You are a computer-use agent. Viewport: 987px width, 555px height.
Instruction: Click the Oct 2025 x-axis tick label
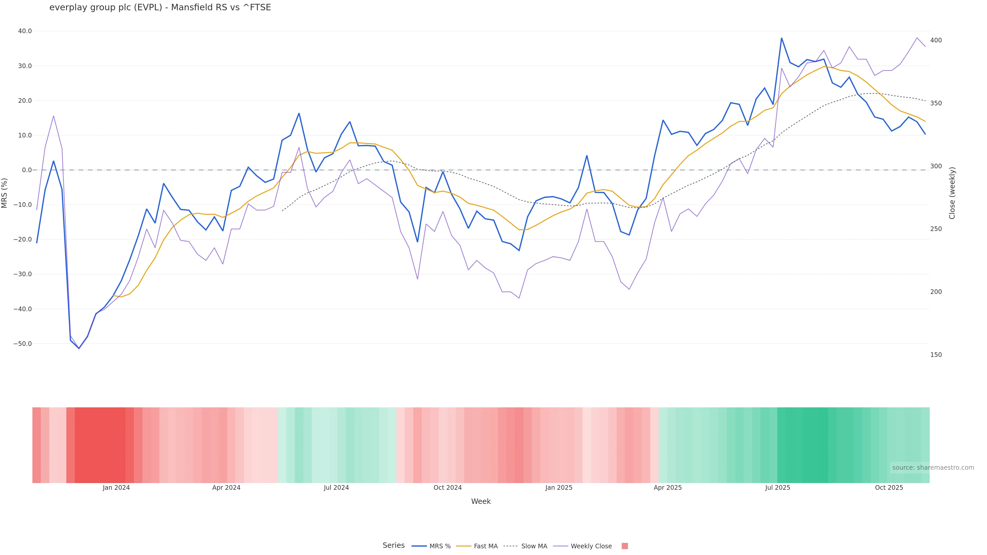(889, 488)
